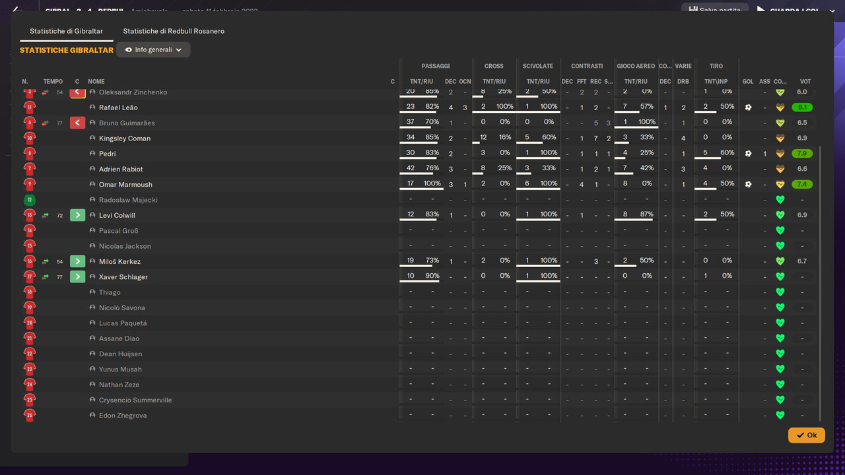Open Oleksandr Zinchenko's player profile

(x=133, y=92)
